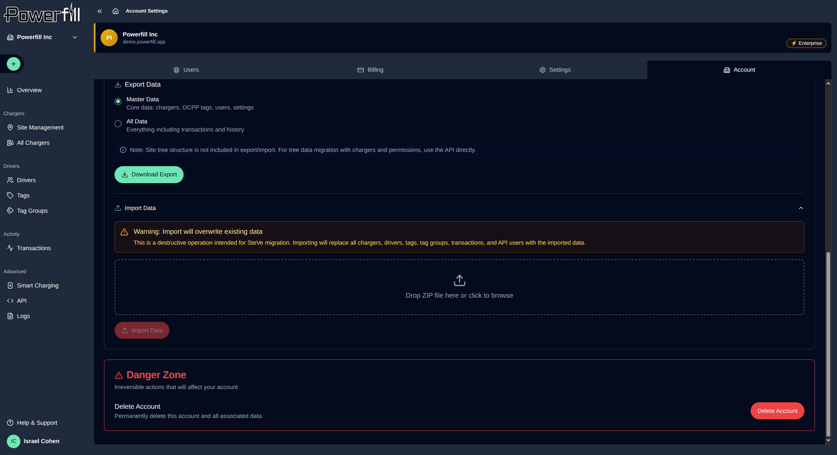This screenshot has height=455, width=837.
Task: Click the red Import Data button
Action: point(142,330)
